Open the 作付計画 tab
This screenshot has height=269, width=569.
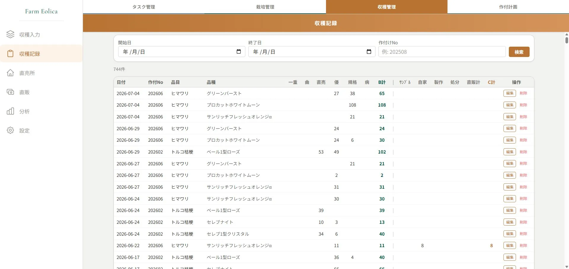(x=508, y=7)
